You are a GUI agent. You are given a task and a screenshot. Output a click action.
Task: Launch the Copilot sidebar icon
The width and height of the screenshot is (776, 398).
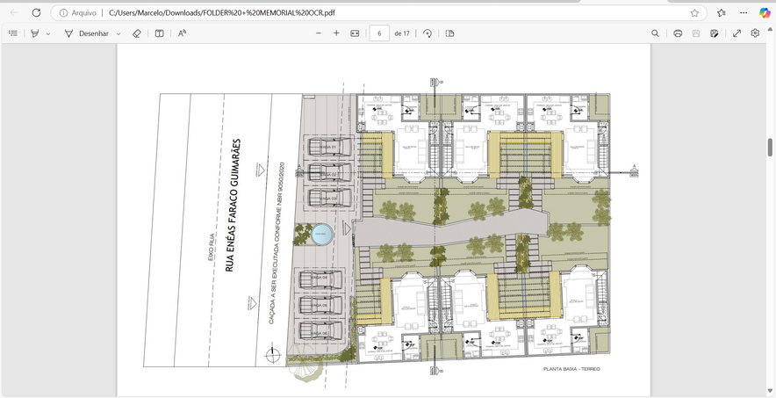tap(765, 13)
